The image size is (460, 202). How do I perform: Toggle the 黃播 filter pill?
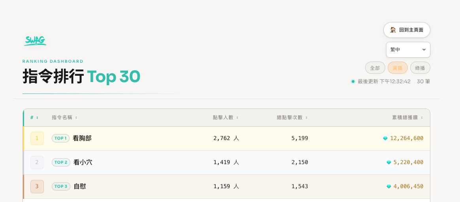[x=398, y=68]
